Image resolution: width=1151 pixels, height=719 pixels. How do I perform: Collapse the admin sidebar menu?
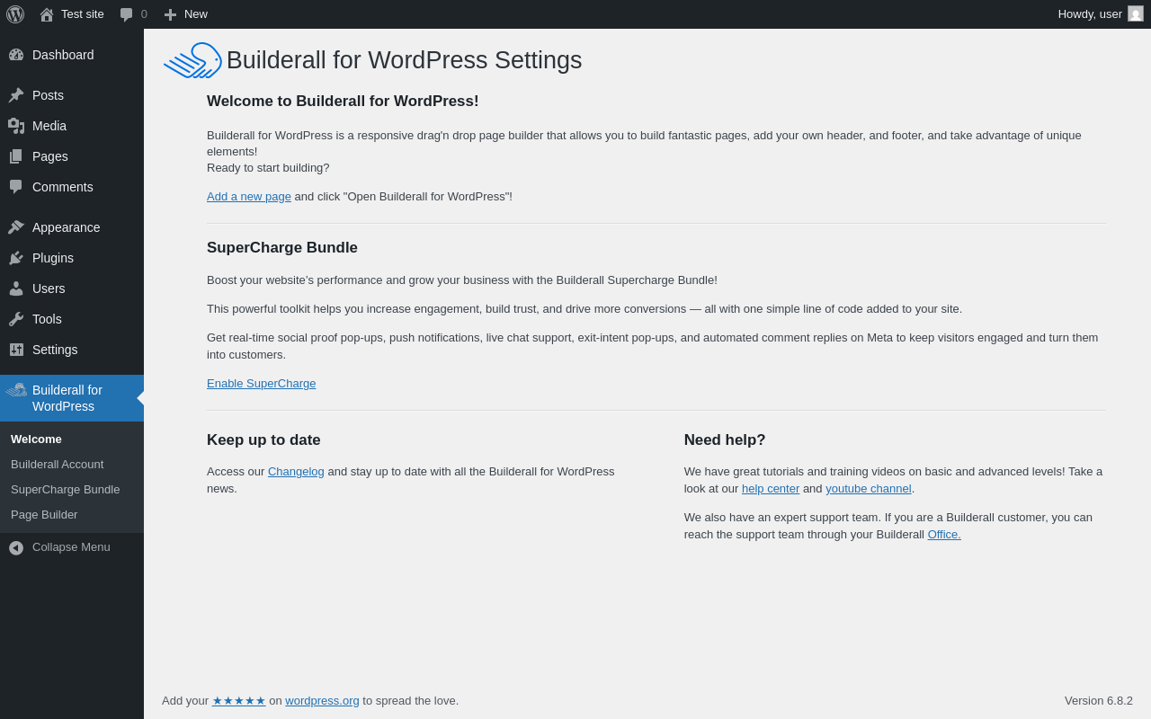click(x=72, y=547)
